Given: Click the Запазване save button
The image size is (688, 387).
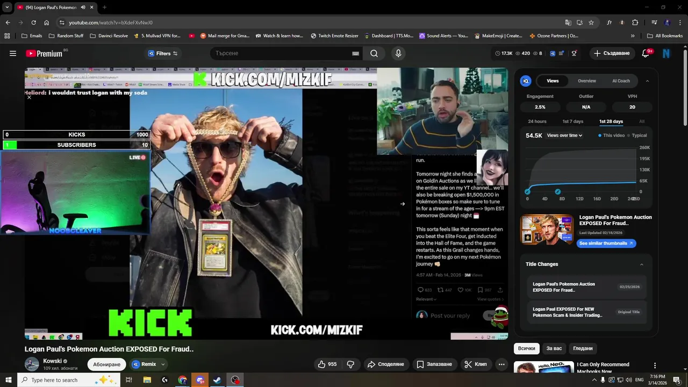Looking at the screenshot, I should click(x=434, y=364).
